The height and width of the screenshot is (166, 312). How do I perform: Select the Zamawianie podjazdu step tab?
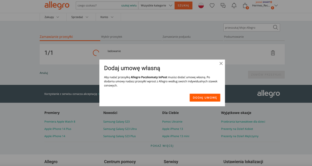point(193,37)
